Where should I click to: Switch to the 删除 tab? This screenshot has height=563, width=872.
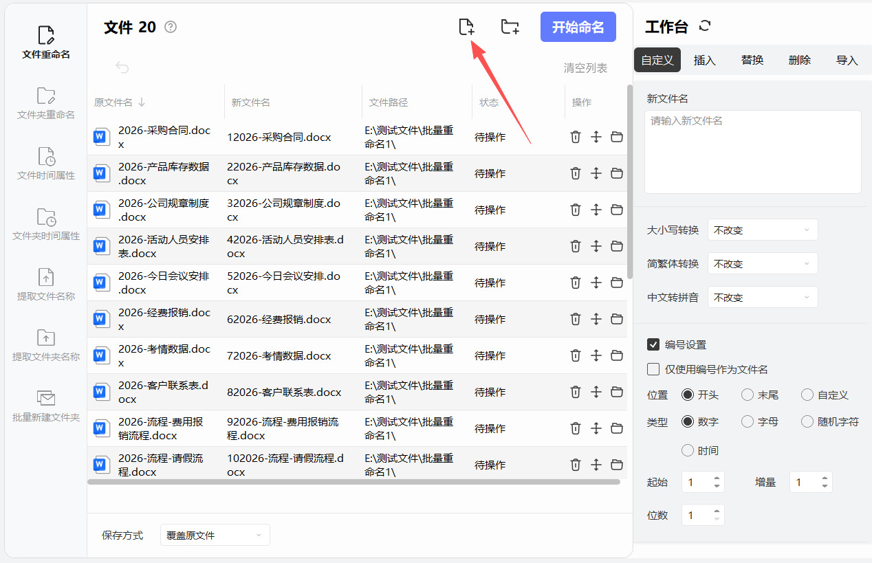(x=799, y=60)
